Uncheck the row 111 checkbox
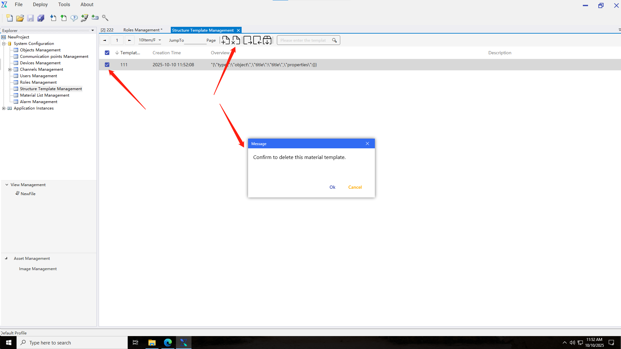 point(107,65)
